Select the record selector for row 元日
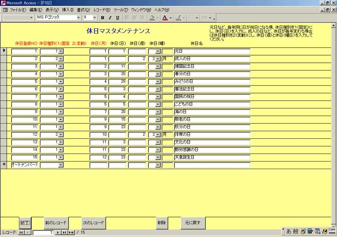Viewport: 337px width, 237px height. (4, 51)
